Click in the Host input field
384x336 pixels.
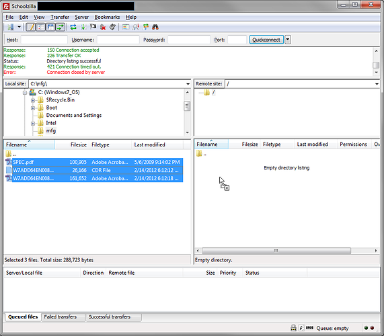pos(44,40)
